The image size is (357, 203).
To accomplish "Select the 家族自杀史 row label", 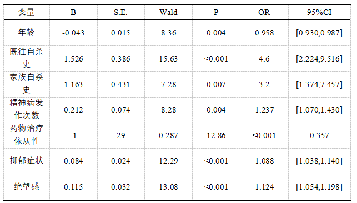I will pos(27,84).
